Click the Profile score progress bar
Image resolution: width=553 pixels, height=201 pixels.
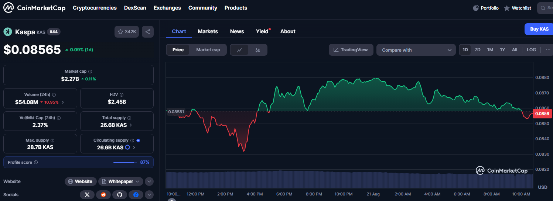pyautogui.click(x=124, y=162)
